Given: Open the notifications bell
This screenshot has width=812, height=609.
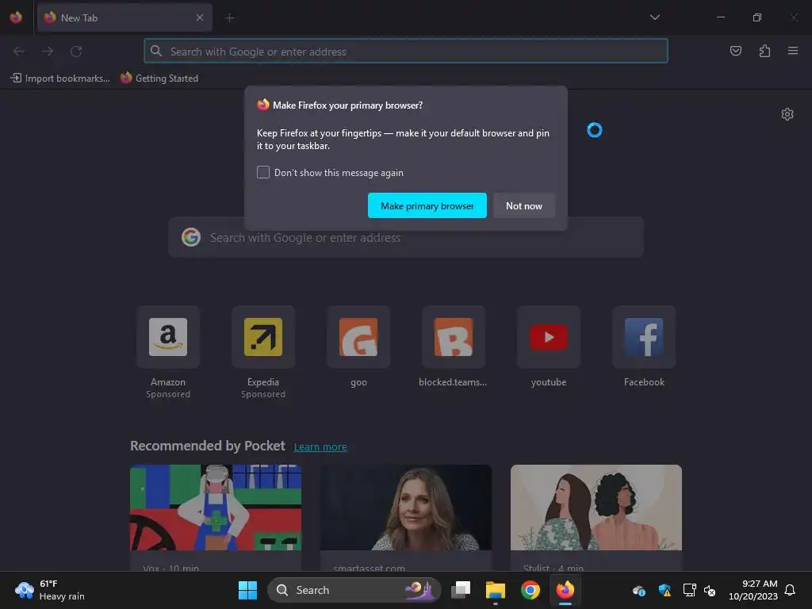Looking at the screenshot, I should [x=791, y=590].
